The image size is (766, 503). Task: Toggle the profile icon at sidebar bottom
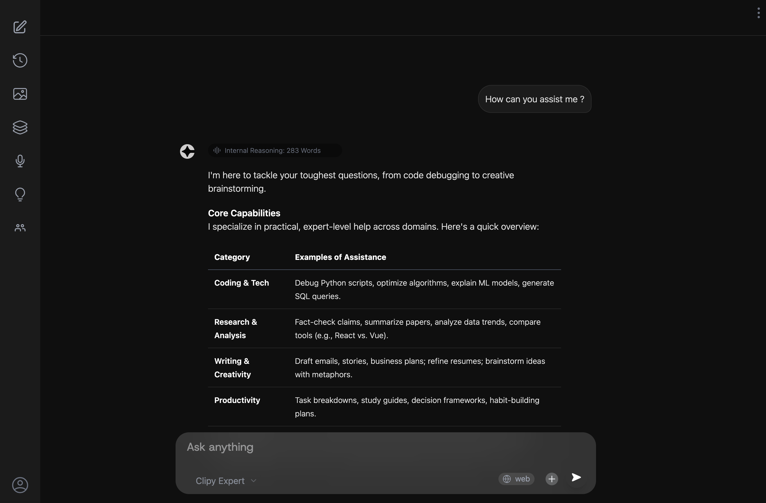click(20, 485)
